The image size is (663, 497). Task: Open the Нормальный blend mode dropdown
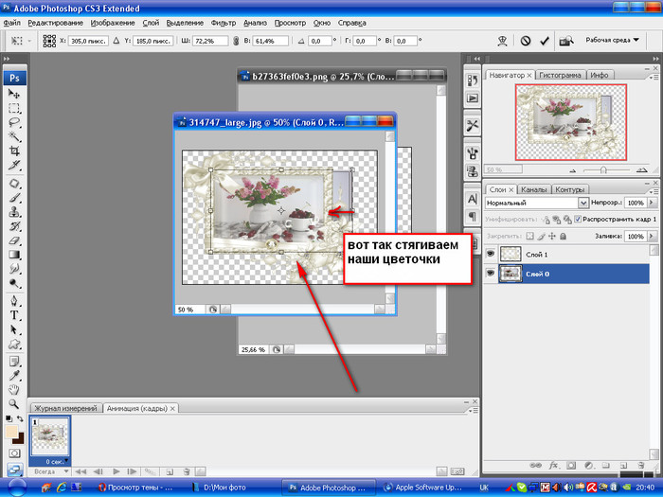pos(584,203)
